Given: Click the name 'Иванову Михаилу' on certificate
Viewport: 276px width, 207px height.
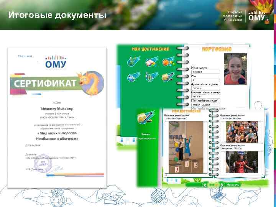Looking at the screenshot, I should tap(57, 109).
